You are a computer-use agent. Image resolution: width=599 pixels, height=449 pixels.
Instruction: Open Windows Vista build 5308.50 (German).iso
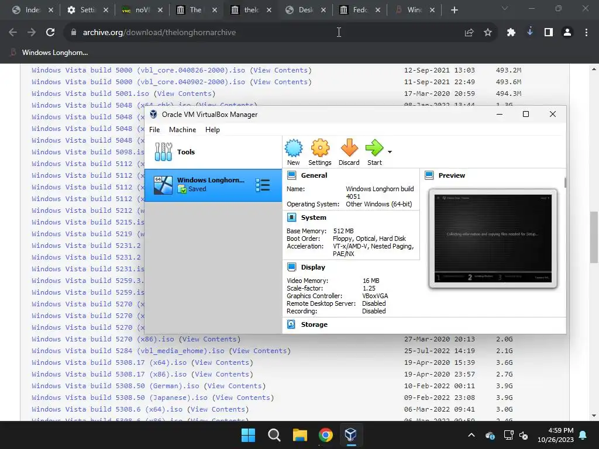[115, 386]
